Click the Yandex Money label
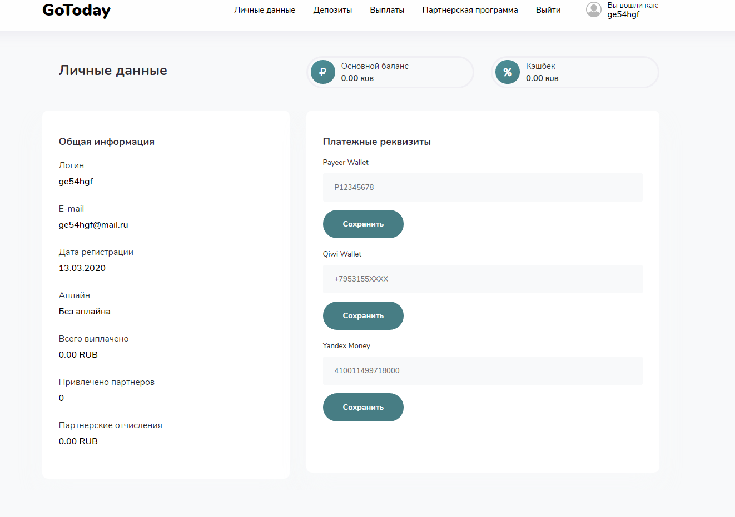This screenshot has width=735, height=517. [346, 345]
